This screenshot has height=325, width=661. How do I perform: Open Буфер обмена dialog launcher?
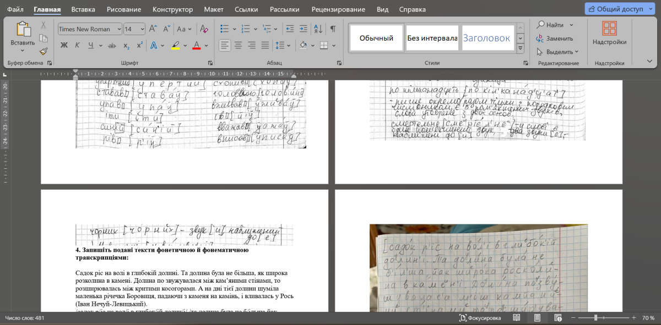click(50, 63)
